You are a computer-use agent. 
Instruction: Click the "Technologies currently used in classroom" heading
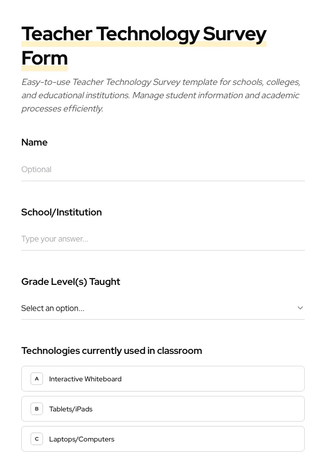coord(112,350)
